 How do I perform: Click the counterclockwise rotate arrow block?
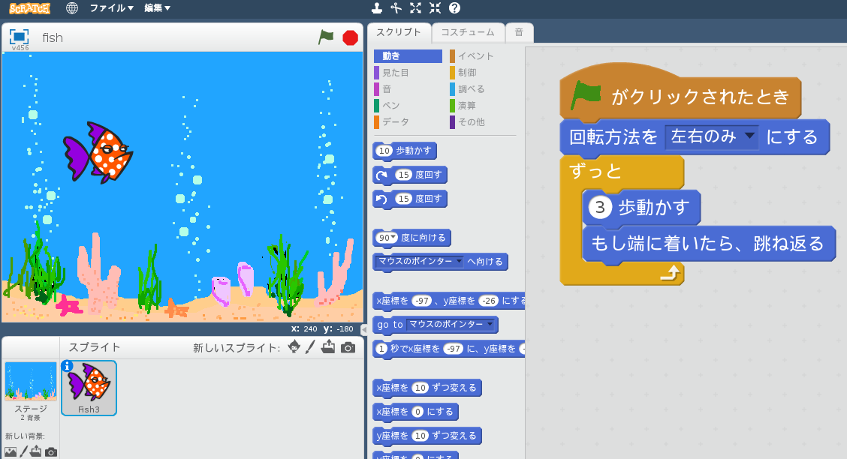pyautogui.click(x=382, y=199)
